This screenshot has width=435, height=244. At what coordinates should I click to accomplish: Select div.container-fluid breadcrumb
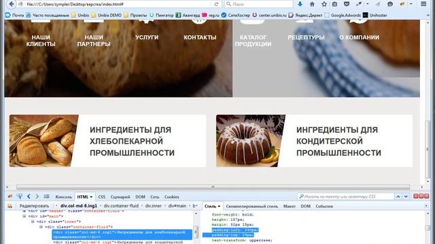(121, 206)
